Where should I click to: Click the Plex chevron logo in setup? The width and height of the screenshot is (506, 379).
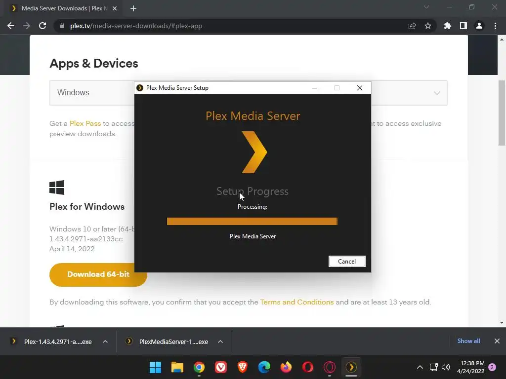point(254,152)
